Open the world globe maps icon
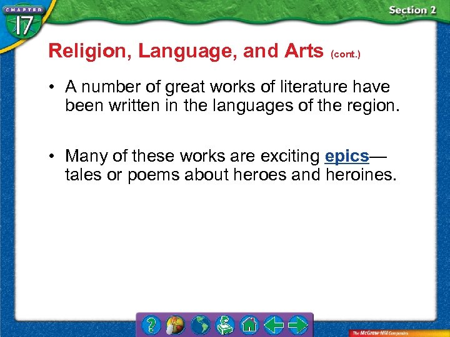450x337 pixels. tap(200, 325)
